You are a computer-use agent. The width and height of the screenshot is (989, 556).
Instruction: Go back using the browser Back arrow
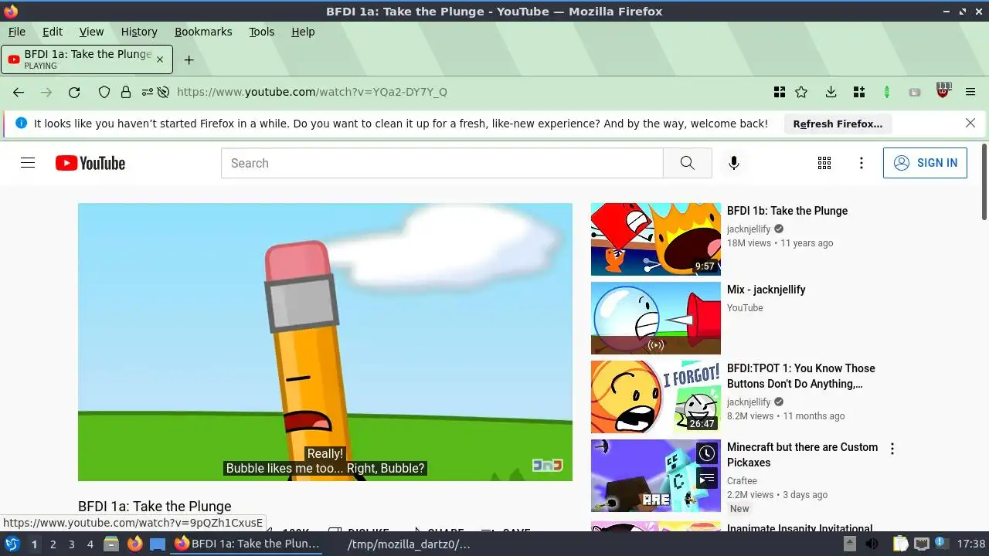coord(19,92)
